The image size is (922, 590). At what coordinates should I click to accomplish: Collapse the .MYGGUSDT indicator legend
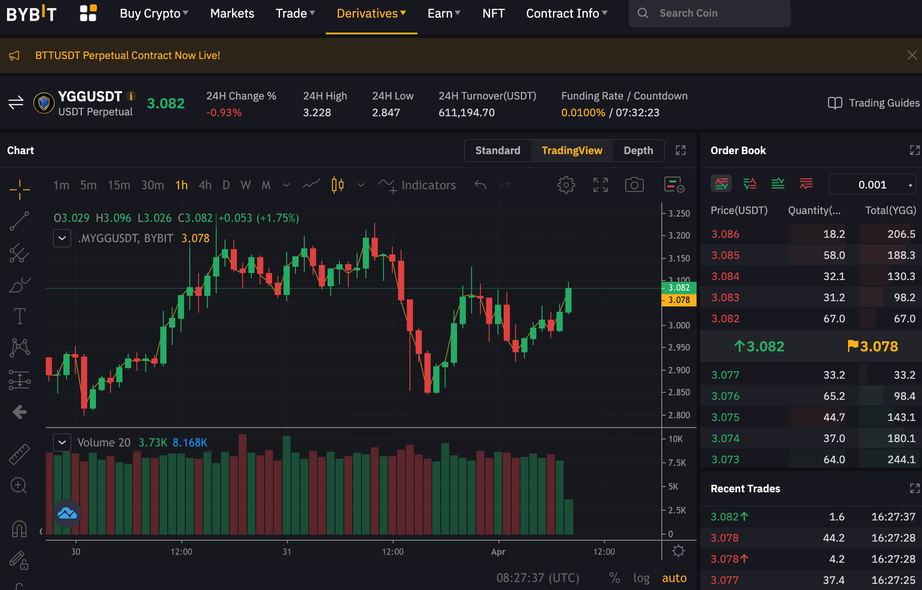[62, 238]
